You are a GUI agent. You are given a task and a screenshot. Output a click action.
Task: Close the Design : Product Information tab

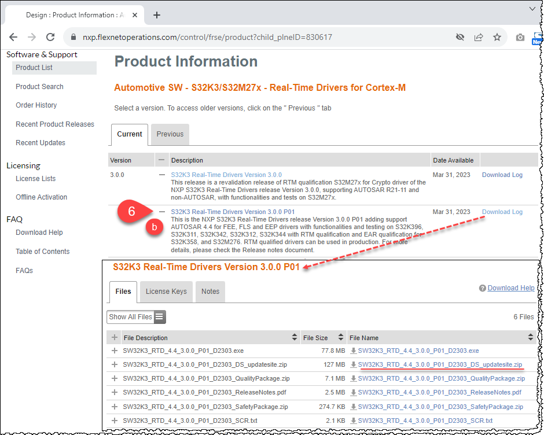135,15
